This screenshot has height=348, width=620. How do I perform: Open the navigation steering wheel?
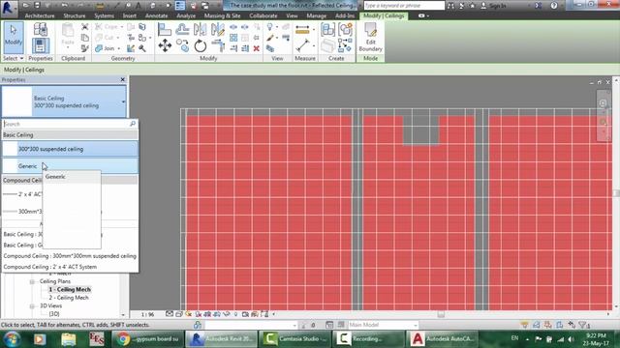pyautogui.click(x=603, y=103)
